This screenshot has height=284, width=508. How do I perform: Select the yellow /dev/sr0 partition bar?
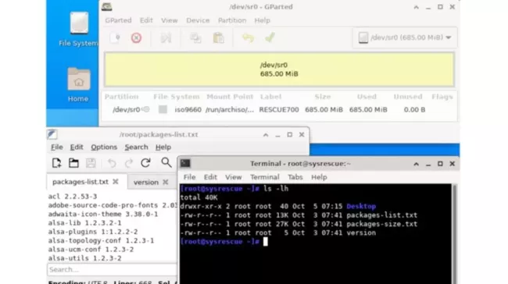tap(279, 69)
